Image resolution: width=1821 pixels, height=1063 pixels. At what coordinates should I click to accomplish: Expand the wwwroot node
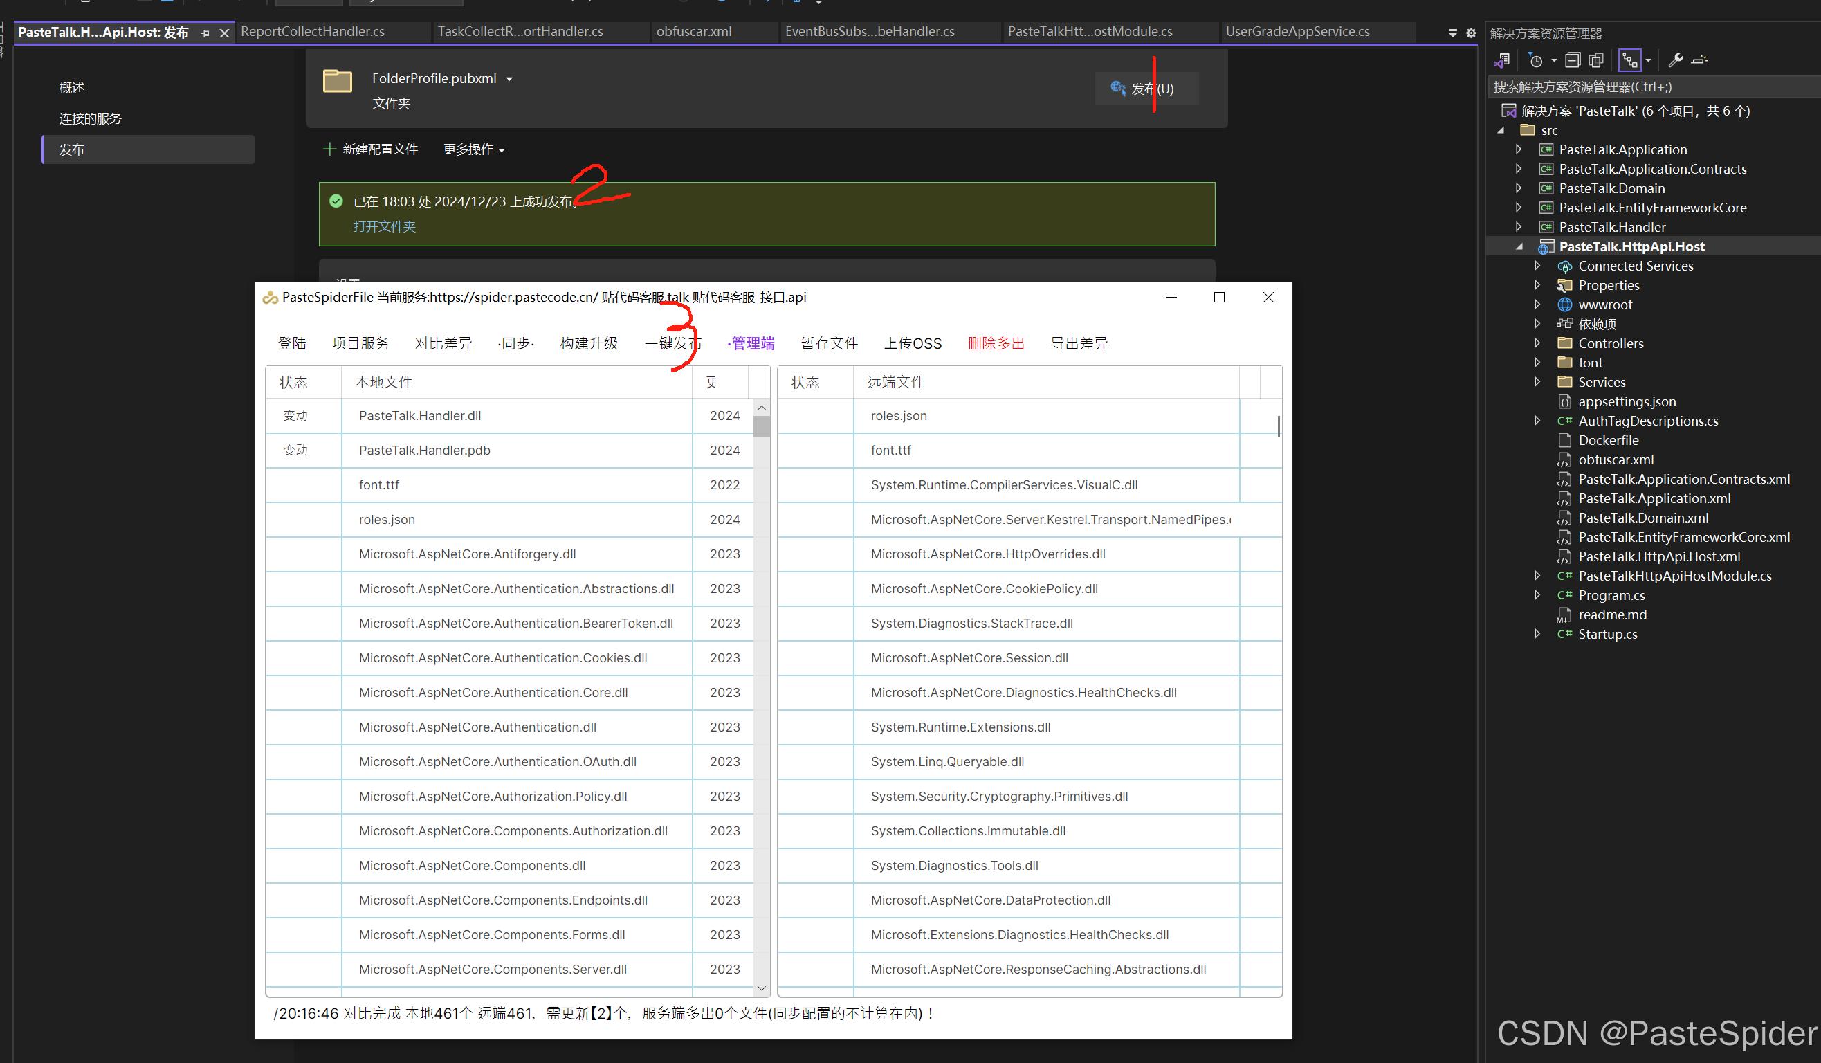1538,305
